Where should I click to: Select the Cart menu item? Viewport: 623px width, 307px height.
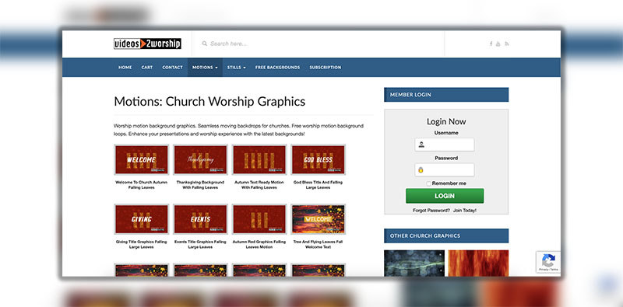tap(147, 68)
